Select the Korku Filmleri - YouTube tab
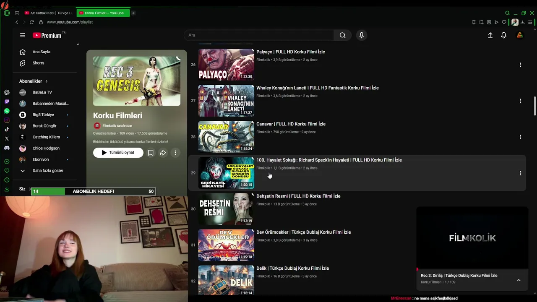This screenshot has height=302, width=537. click(x=104, y=13)
